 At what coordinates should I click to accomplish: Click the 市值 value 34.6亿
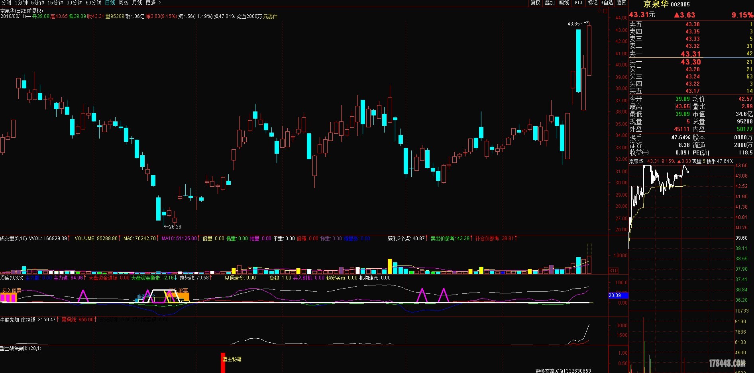[x=744, y=114]
